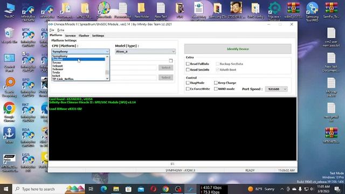Click platform list scrollbar up arrow
This screenshot has height=194, width=345.
107,57
